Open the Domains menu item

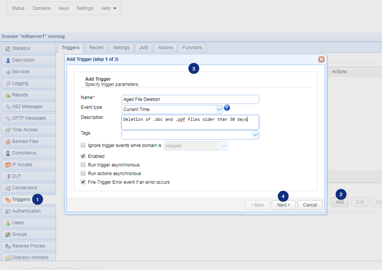point(41,8)
